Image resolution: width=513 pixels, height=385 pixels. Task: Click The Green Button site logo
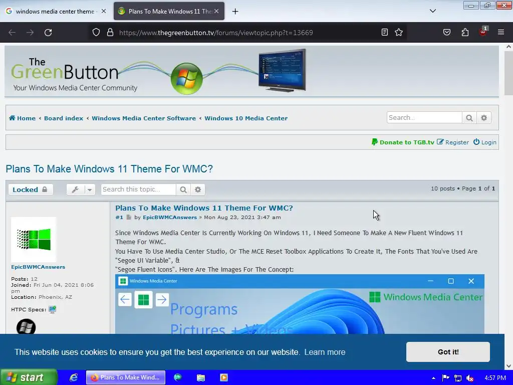point(75,75)
